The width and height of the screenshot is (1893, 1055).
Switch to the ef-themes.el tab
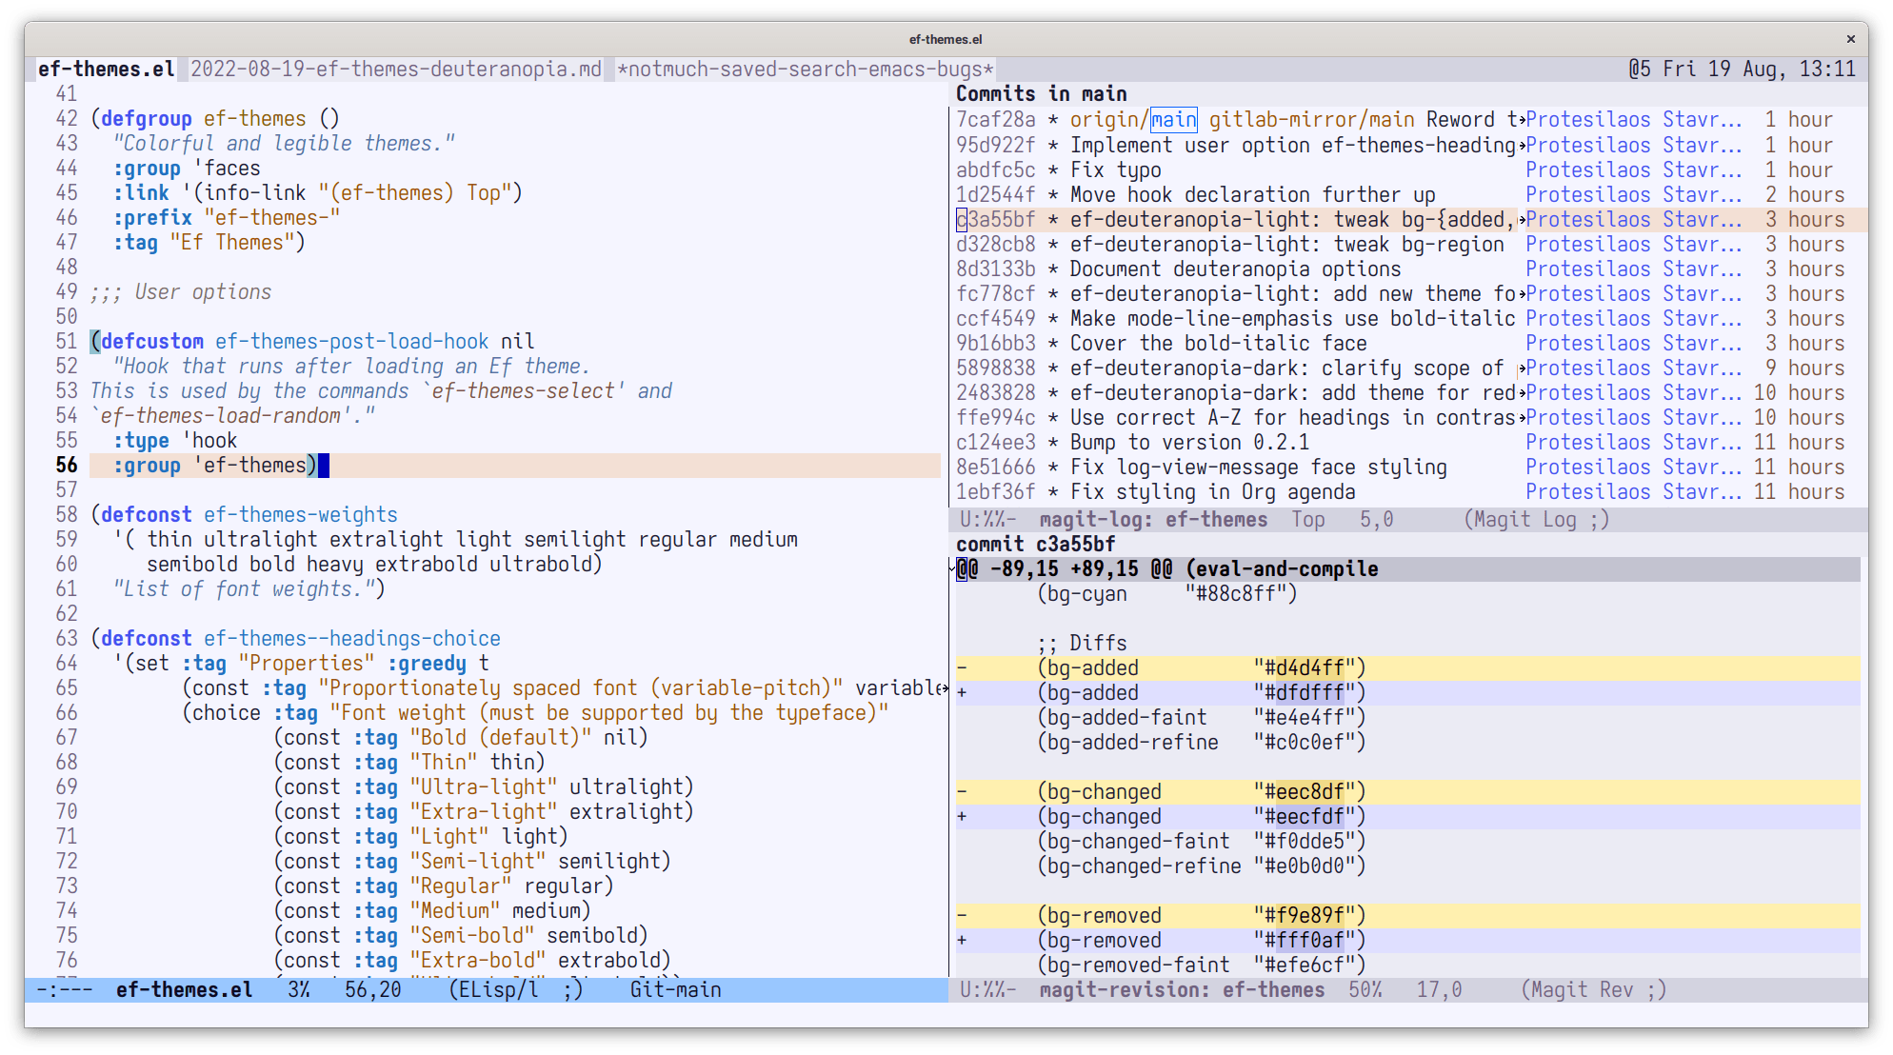[x=106, y=69]
